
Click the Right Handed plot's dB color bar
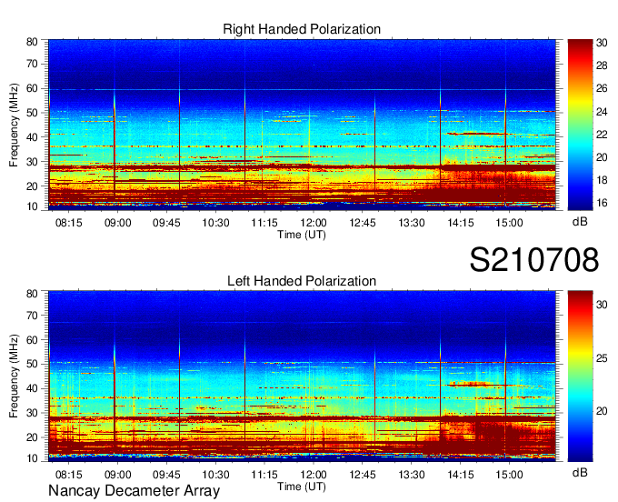580,125
